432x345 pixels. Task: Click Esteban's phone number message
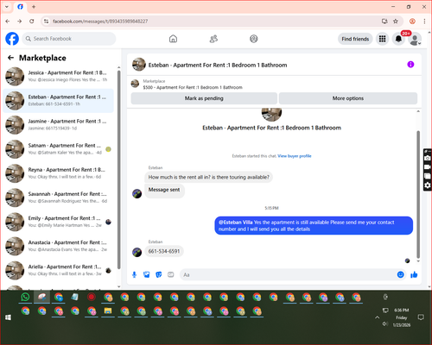164,251
